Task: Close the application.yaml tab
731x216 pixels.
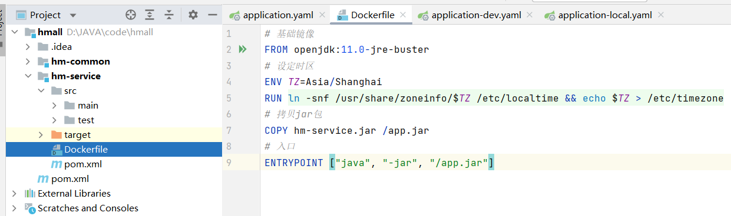Action: [322, 15]
